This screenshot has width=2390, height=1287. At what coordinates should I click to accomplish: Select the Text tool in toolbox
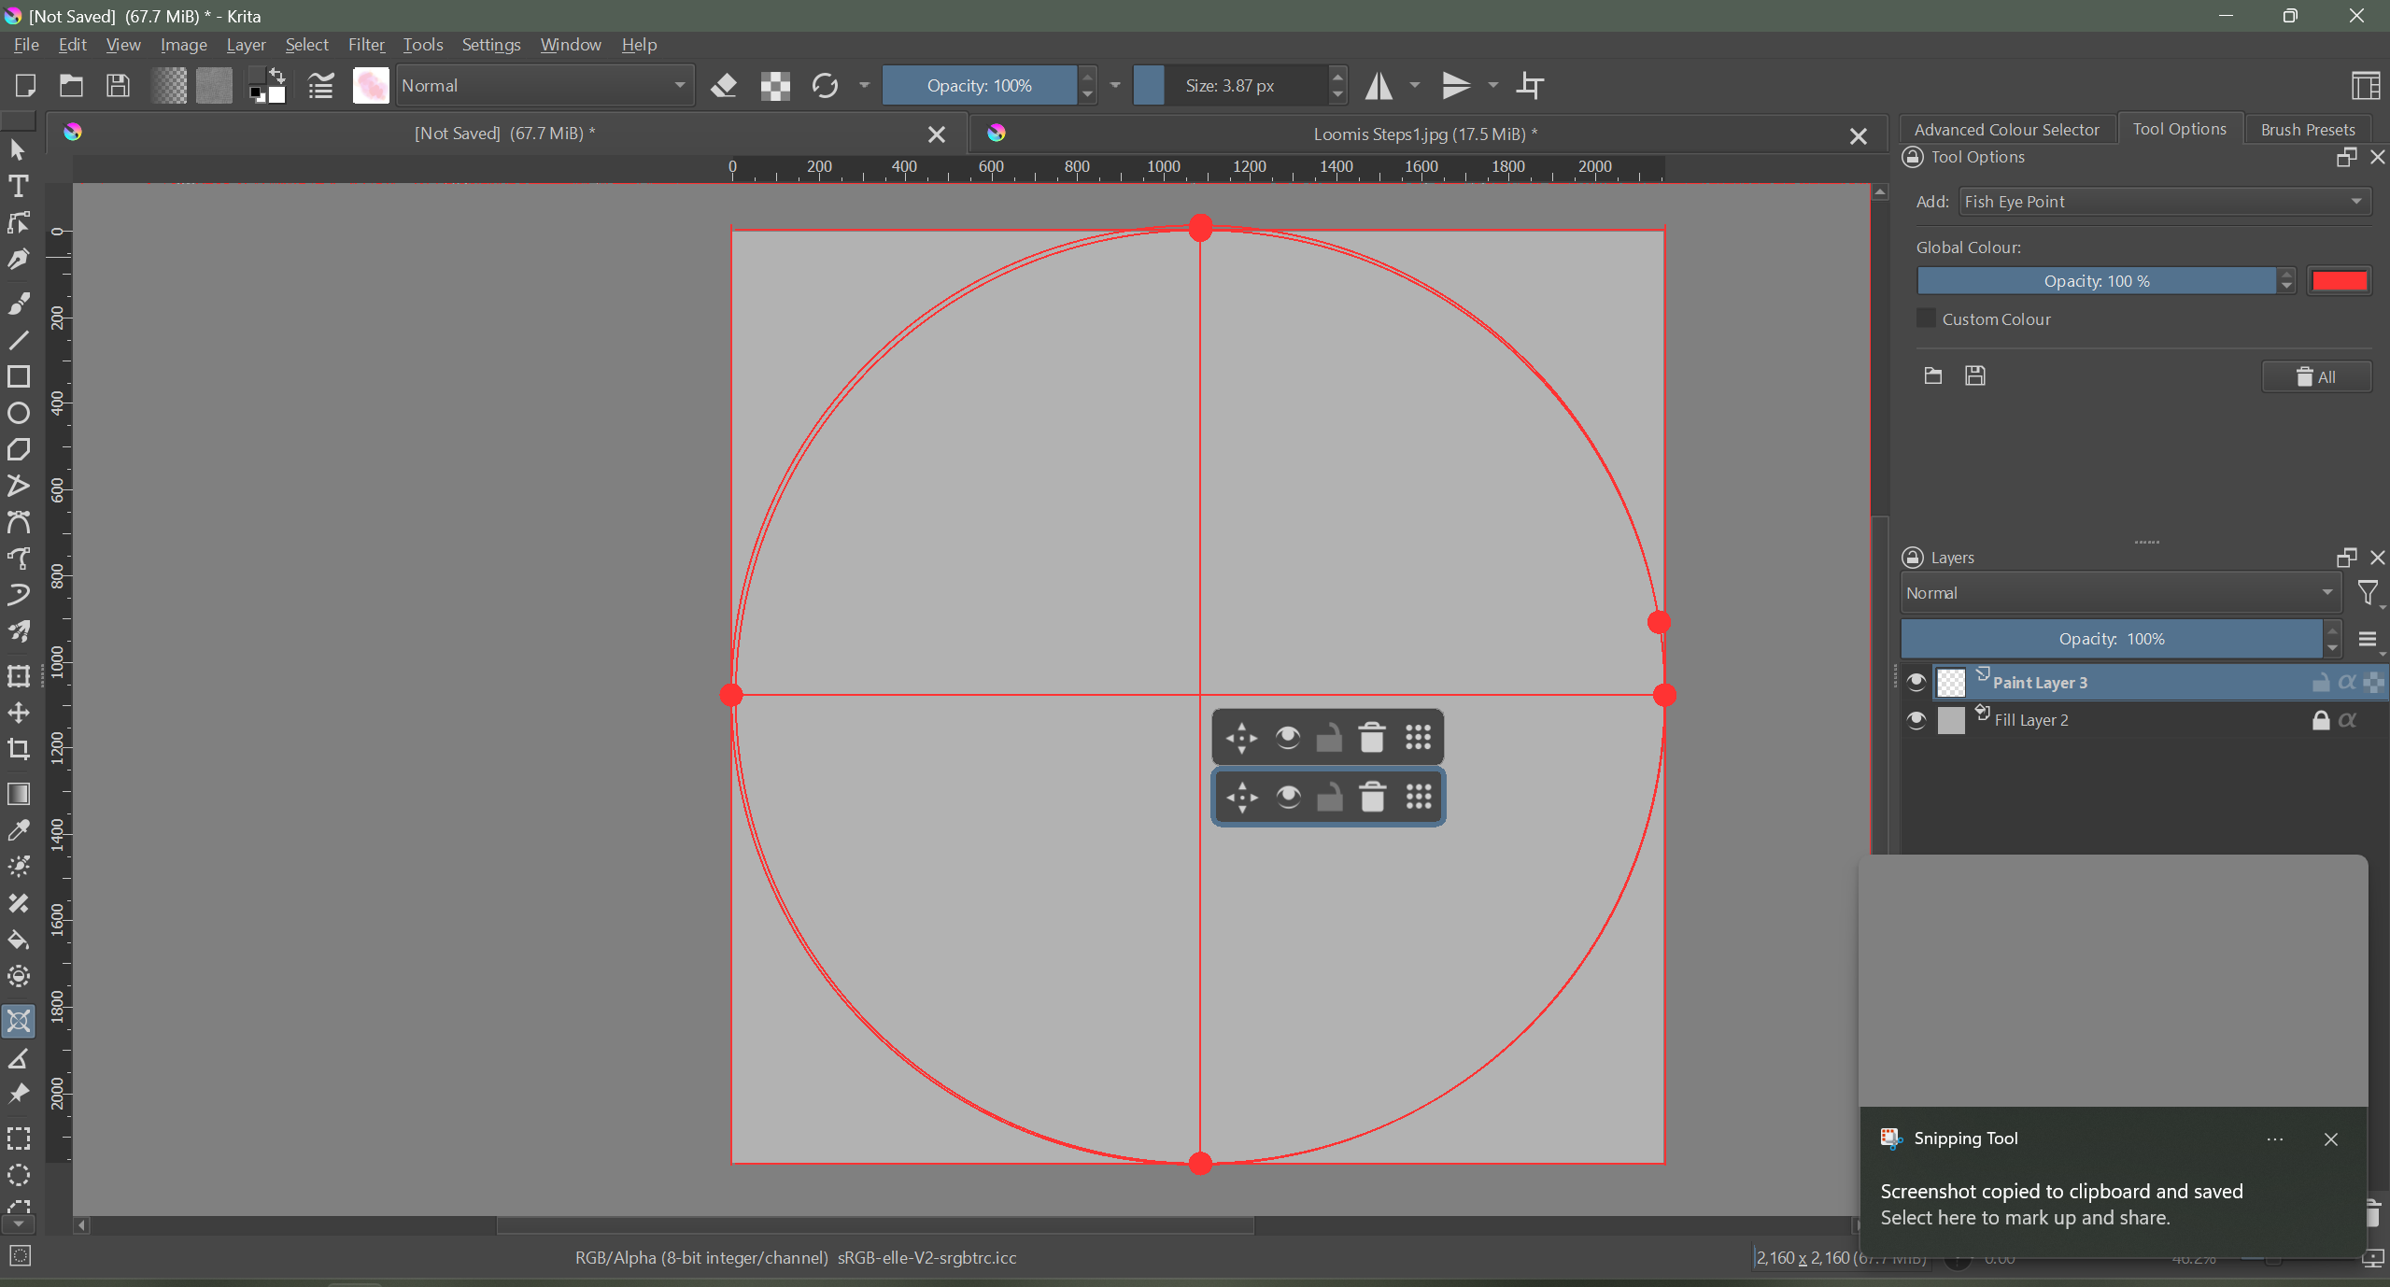point(18,186)
